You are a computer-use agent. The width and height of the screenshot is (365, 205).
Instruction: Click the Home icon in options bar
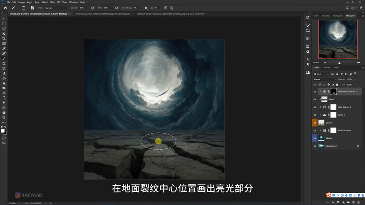tap(5, 8)
